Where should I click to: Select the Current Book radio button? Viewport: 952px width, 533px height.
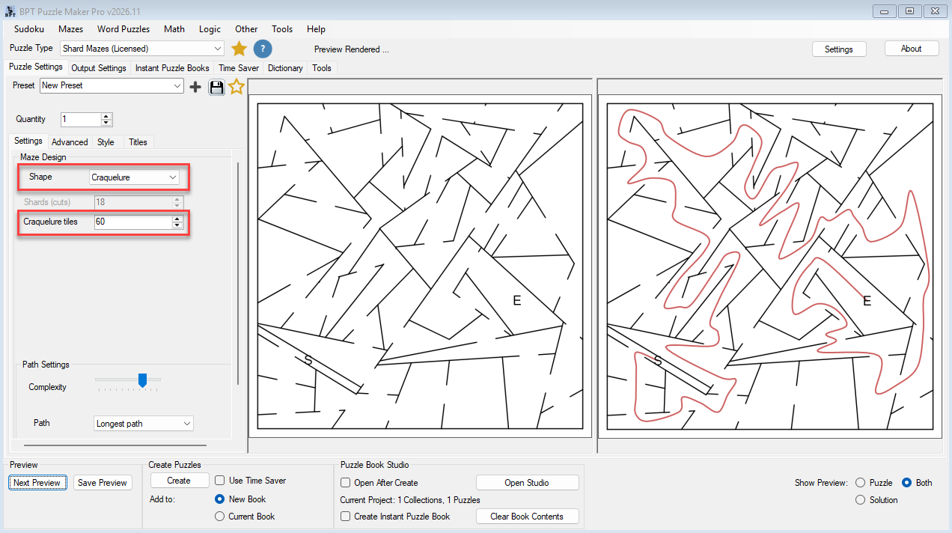[x=220, y=517]
